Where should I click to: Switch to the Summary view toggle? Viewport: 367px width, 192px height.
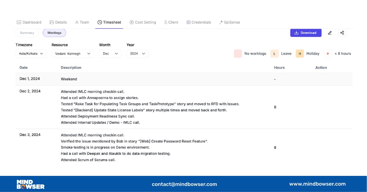click(27, 33)
